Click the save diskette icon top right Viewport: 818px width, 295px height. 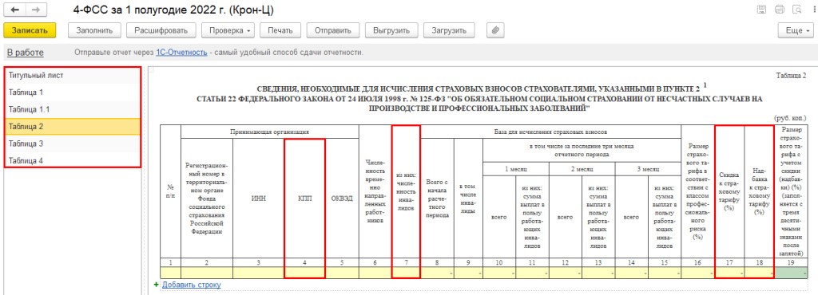click(761, 10)
